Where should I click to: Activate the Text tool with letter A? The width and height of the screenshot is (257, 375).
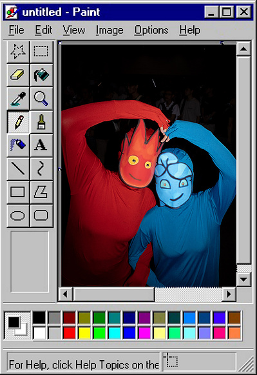point(41,145)
